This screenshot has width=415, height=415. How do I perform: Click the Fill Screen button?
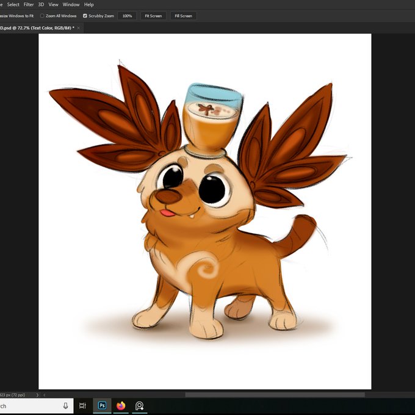click(x=184, y=16)
